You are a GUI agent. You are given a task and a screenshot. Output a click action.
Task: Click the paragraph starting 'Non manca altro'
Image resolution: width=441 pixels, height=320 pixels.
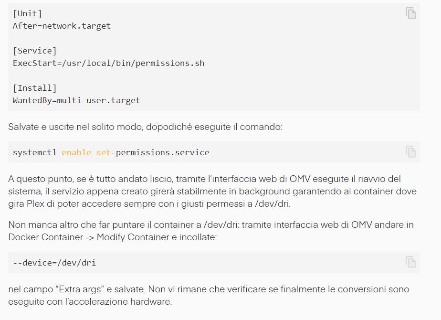(x=211, y=231)
